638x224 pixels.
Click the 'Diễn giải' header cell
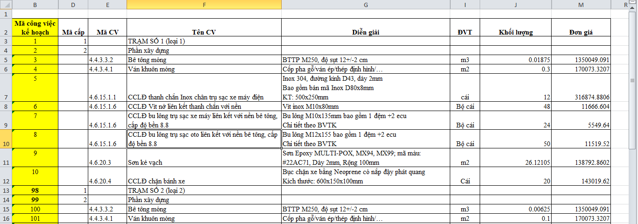[366, 28]
